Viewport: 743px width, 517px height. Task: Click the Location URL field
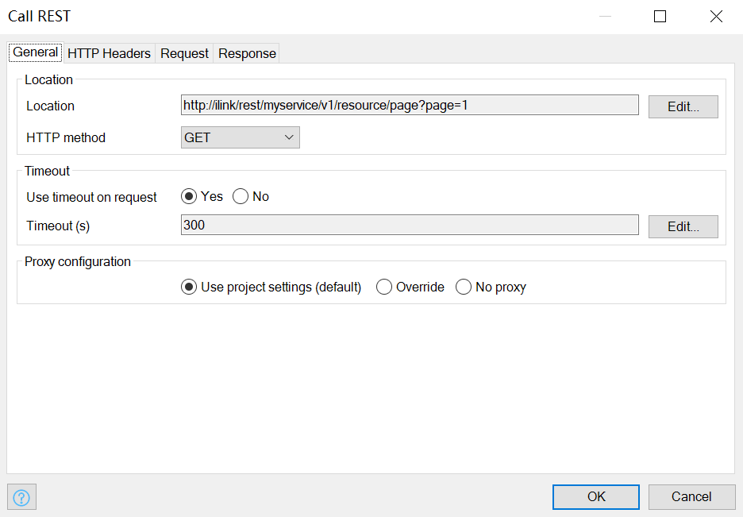pos(410,105)
